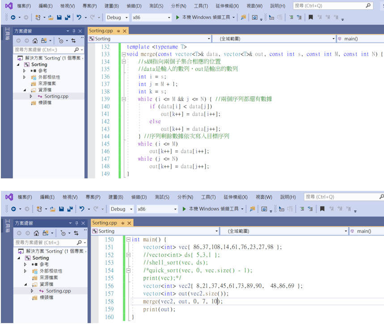
Task: Click search box 搜尋 (Ctrl+Q) in top window
Action: click(x=333, y=6)
